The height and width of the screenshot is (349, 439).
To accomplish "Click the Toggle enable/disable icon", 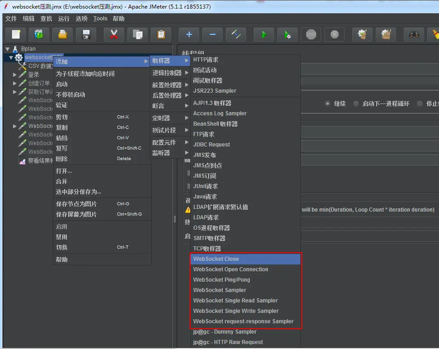I will (x=236, y=34).
